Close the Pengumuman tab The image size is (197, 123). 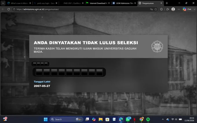(x=161, y=3)
